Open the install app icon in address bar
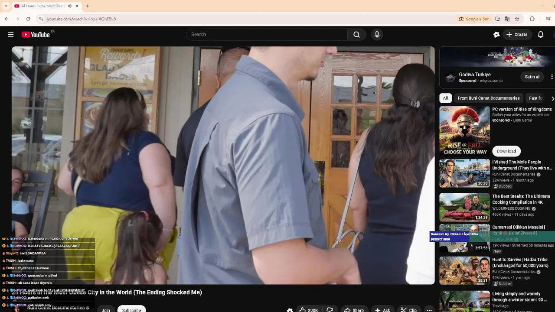555x312 pixels. coord(498,19)
